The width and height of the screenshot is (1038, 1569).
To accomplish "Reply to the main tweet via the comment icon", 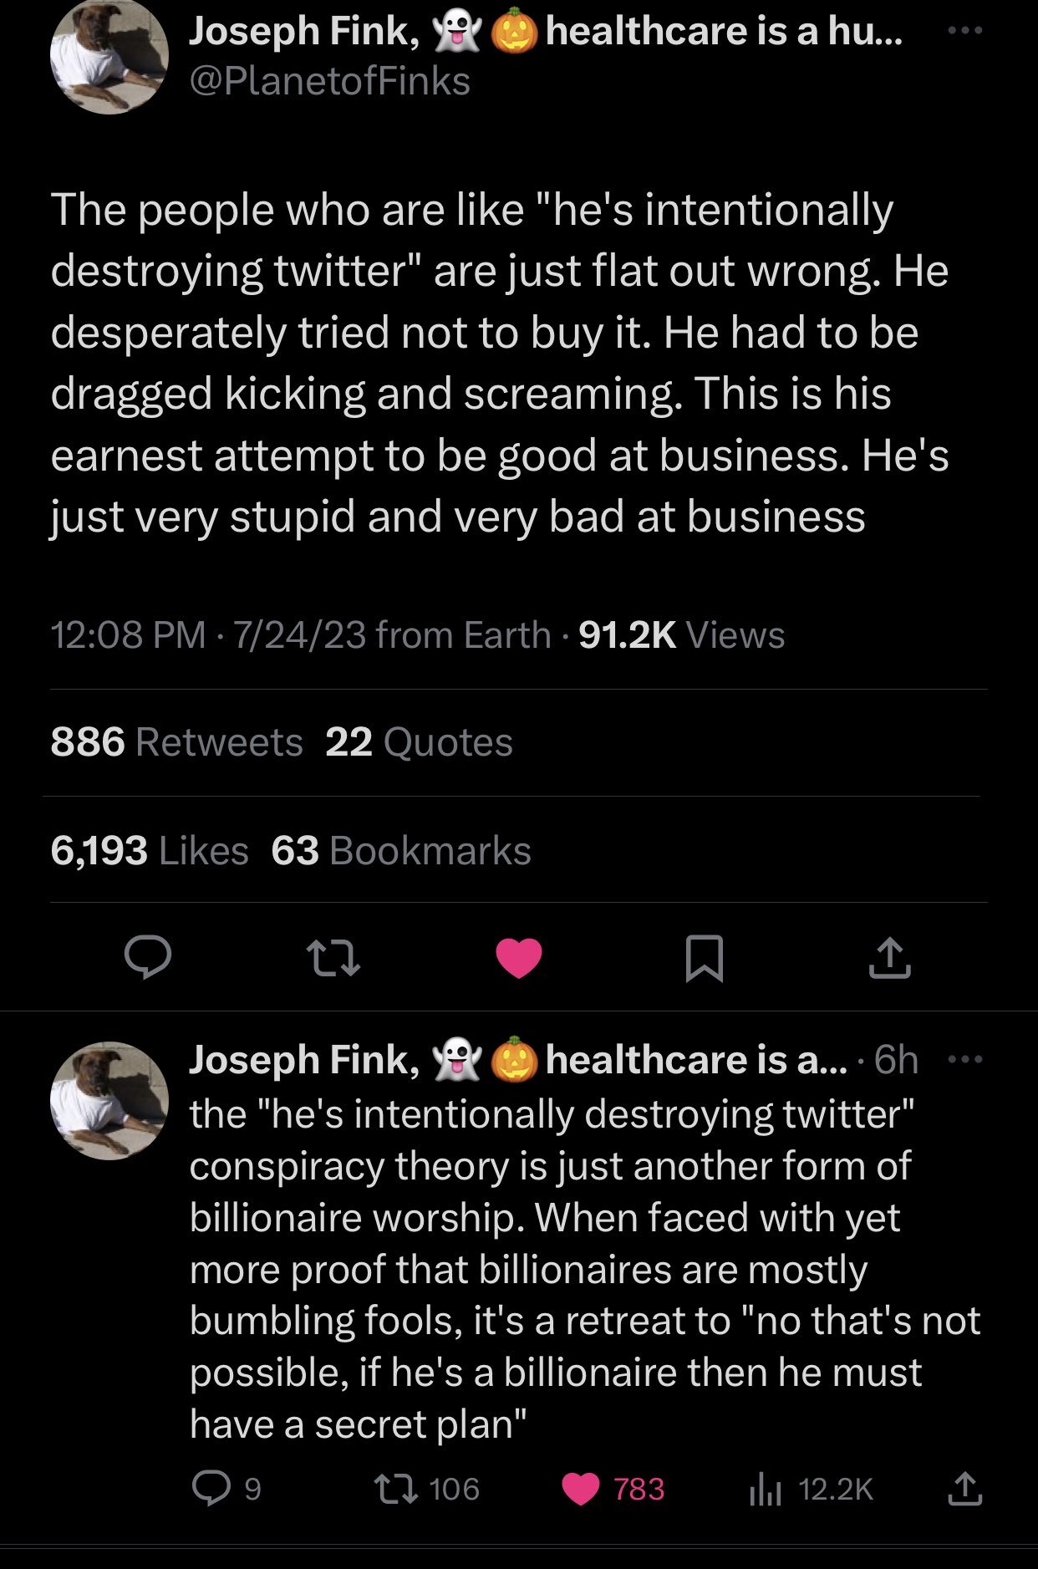I will [x=148, y=957].
